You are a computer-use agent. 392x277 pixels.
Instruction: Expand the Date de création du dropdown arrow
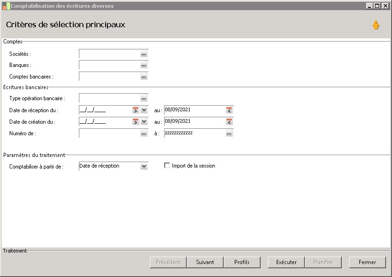point(144,121)
